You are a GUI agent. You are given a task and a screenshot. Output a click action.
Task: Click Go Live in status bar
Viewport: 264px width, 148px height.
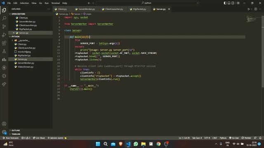pyautogui.click(x=234, y=138)
